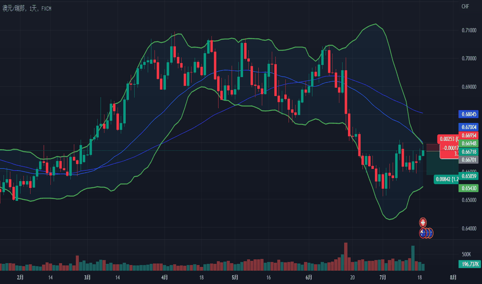Click the 0.65000 price axis label
Screen dimensions: 482x284
click(469, 200)
